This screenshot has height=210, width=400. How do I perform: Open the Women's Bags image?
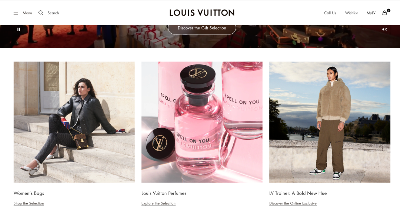(74, 122)
